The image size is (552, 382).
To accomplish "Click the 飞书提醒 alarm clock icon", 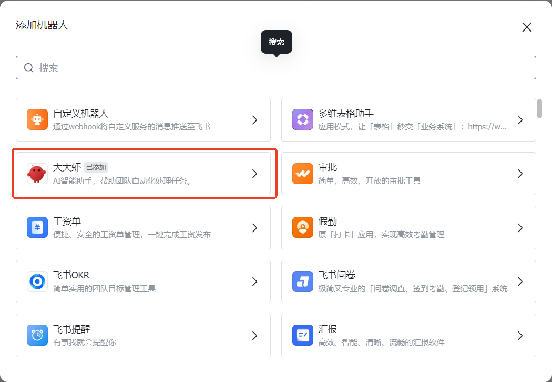I will [x=37, y=335].
